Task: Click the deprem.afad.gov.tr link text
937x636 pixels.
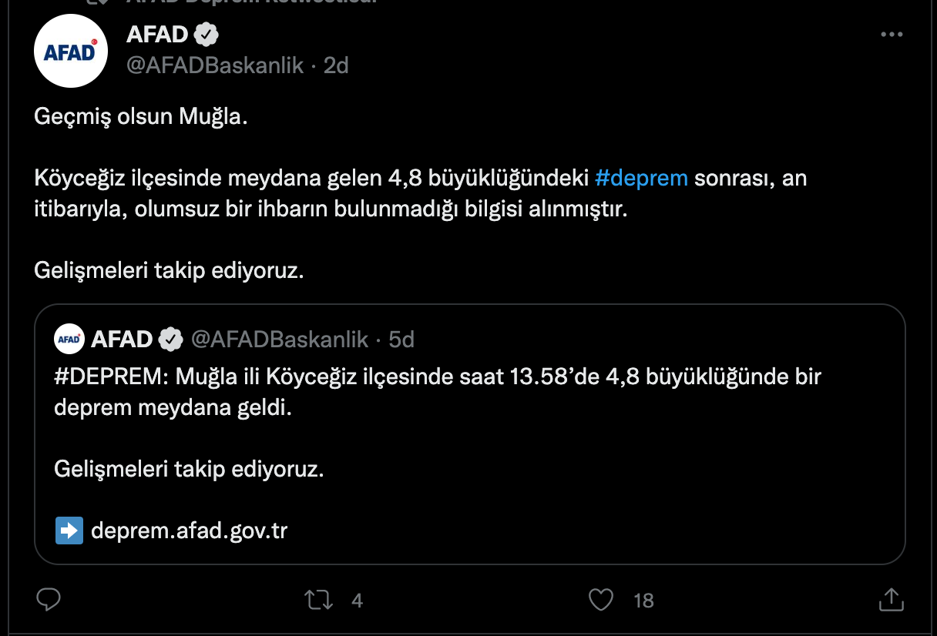Action: pyautogui.click(x=189, y=531)
